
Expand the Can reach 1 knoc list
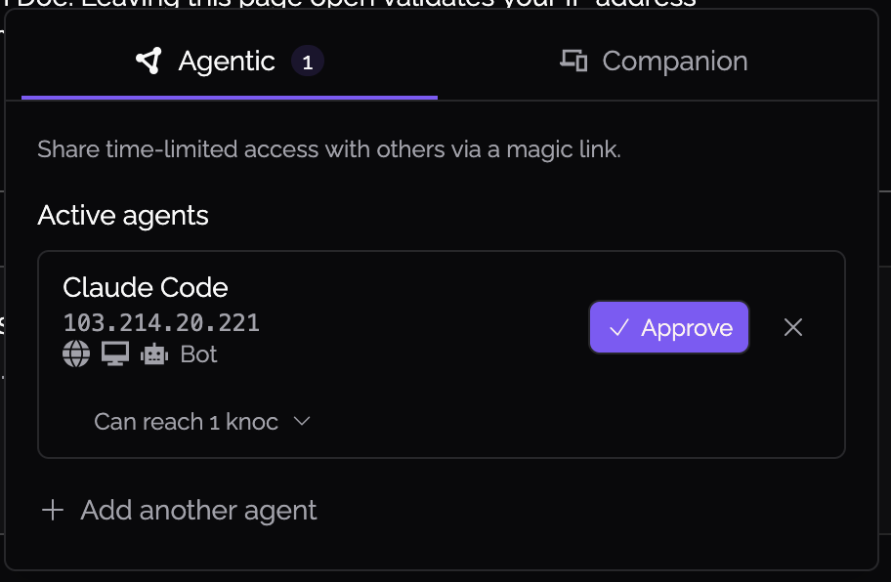click(203, 422)
